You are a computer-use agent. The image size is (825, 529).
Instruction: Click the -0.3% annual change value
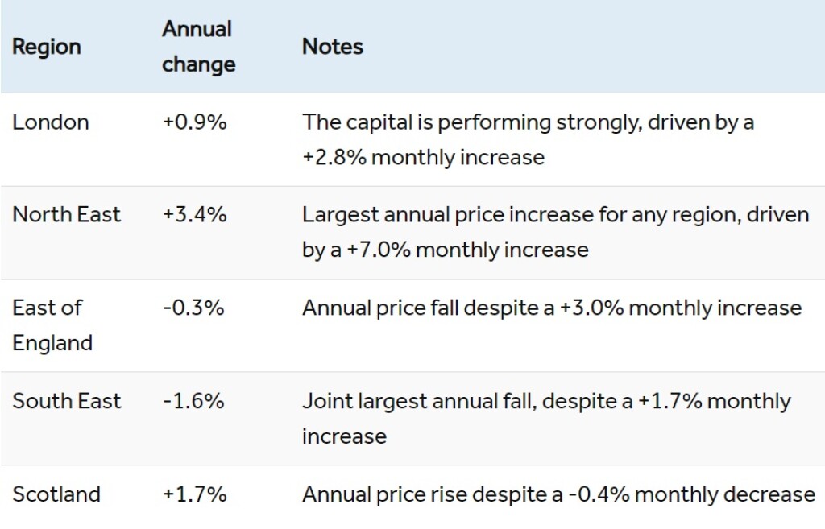(193, 308)
